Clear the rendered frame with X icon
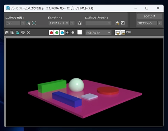 [x=28, y=32]
